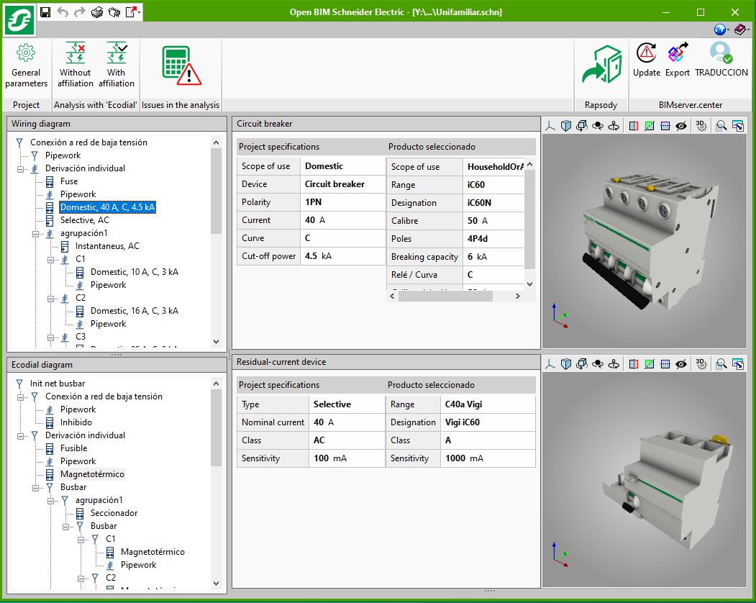Toggle hidden-elements eye in Residual-current device viewer
The height and width of the screenshot is (603, 756).
coord(680,364)
